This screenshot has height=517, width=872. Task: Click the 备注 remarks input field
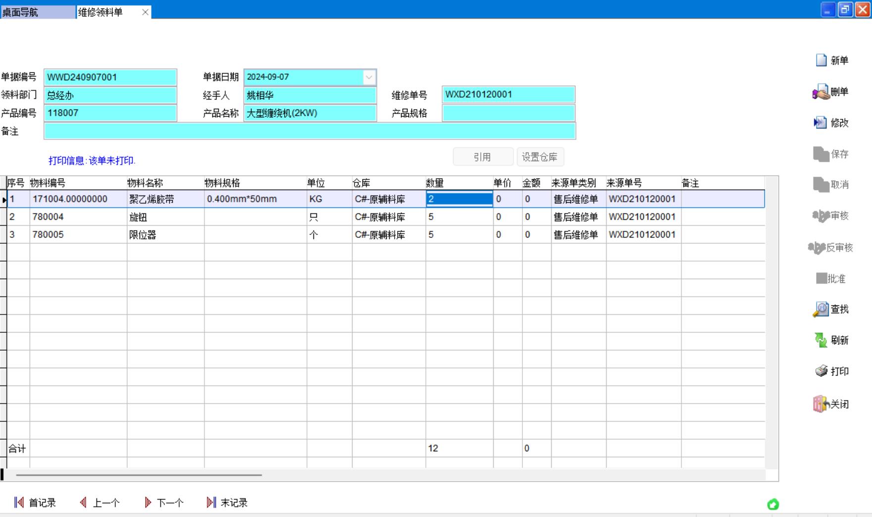pos(309,131)
